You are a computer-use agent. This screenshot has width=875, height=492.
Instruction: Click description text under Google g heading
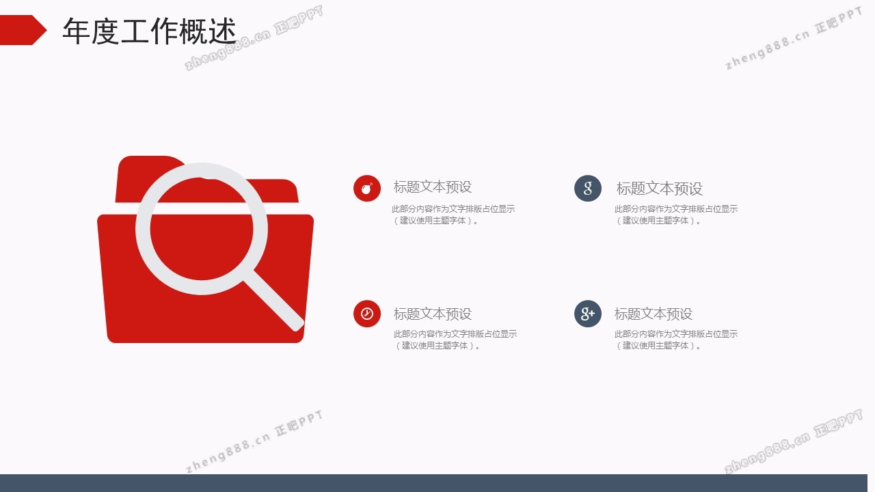click(x=675, y=215)
